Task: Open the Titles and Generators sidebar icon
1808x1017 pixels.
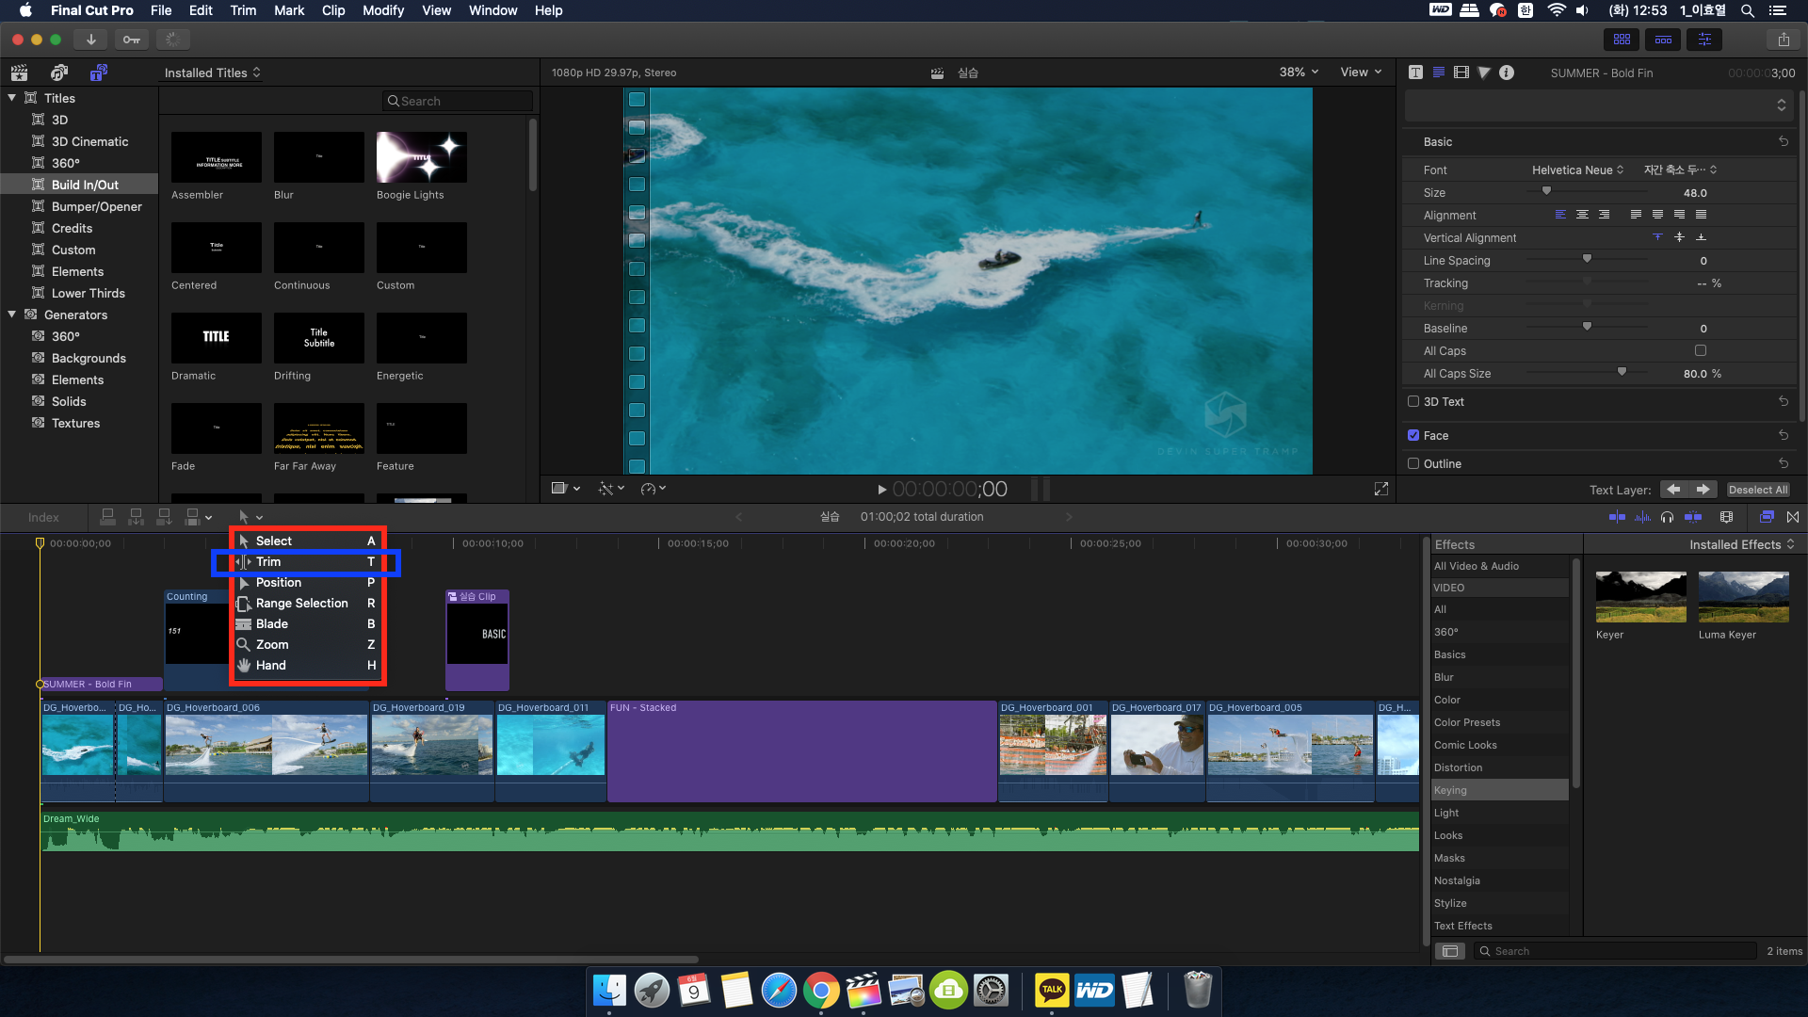Action: coord(99,73)
